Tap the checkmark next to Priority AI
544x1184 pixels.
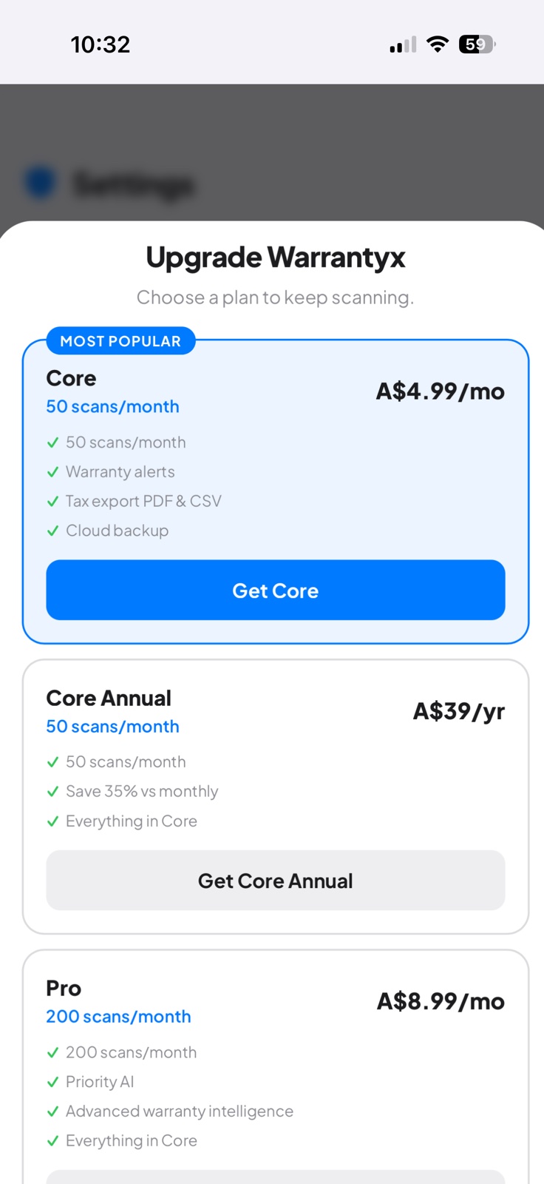tap(52, 1081)
